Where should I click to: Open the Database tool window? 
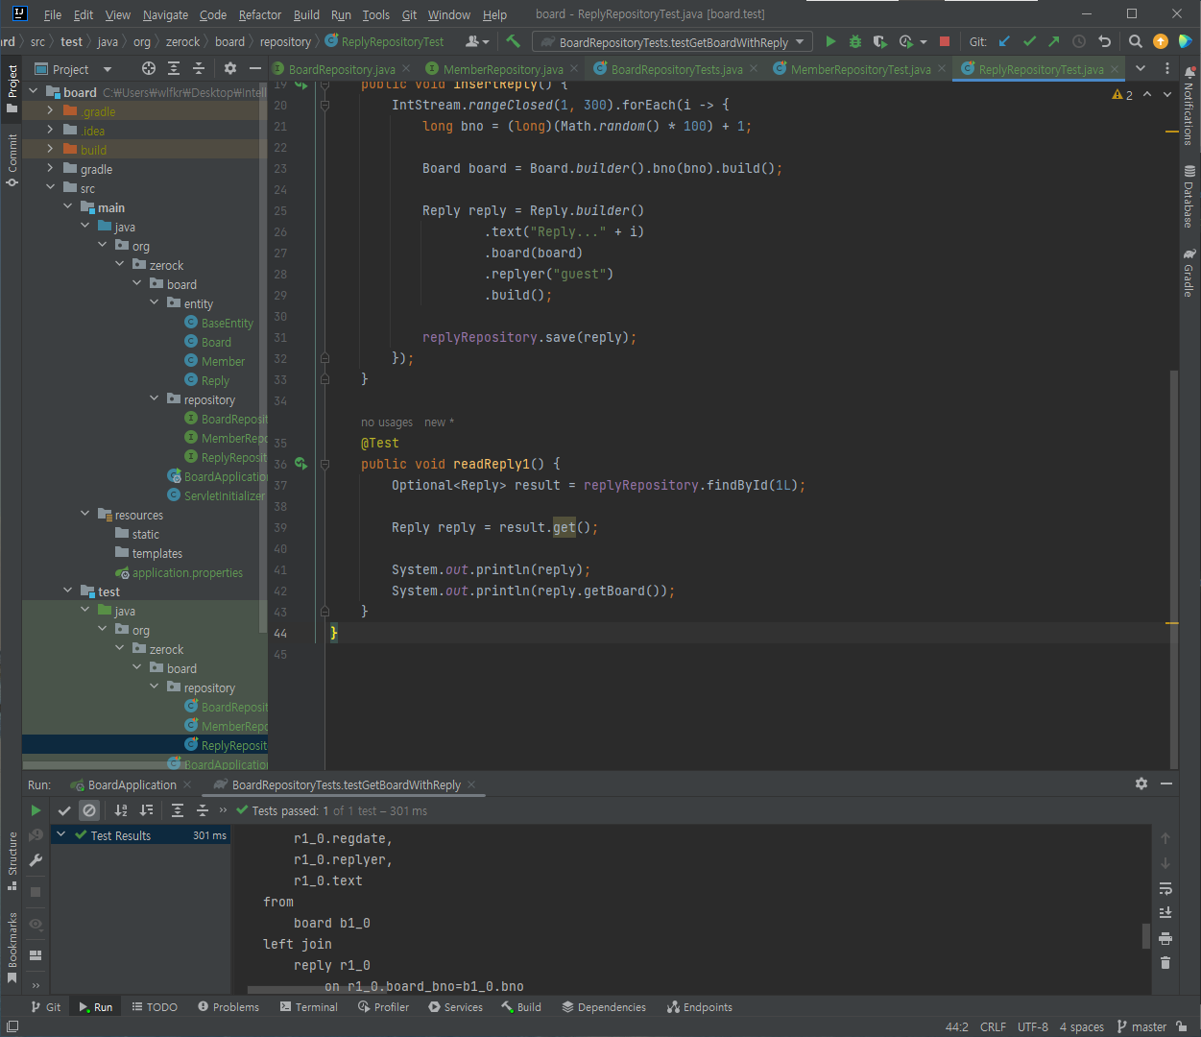pyautogui.click(x=1189, y=196)
